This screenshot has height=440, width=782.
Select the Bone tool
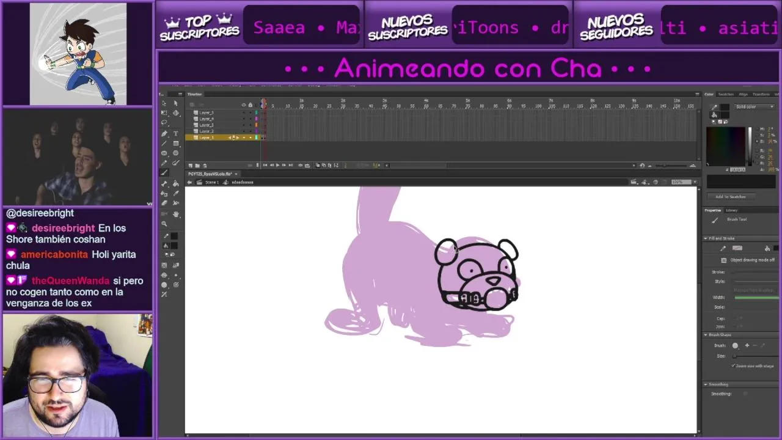tap(164, 185)
